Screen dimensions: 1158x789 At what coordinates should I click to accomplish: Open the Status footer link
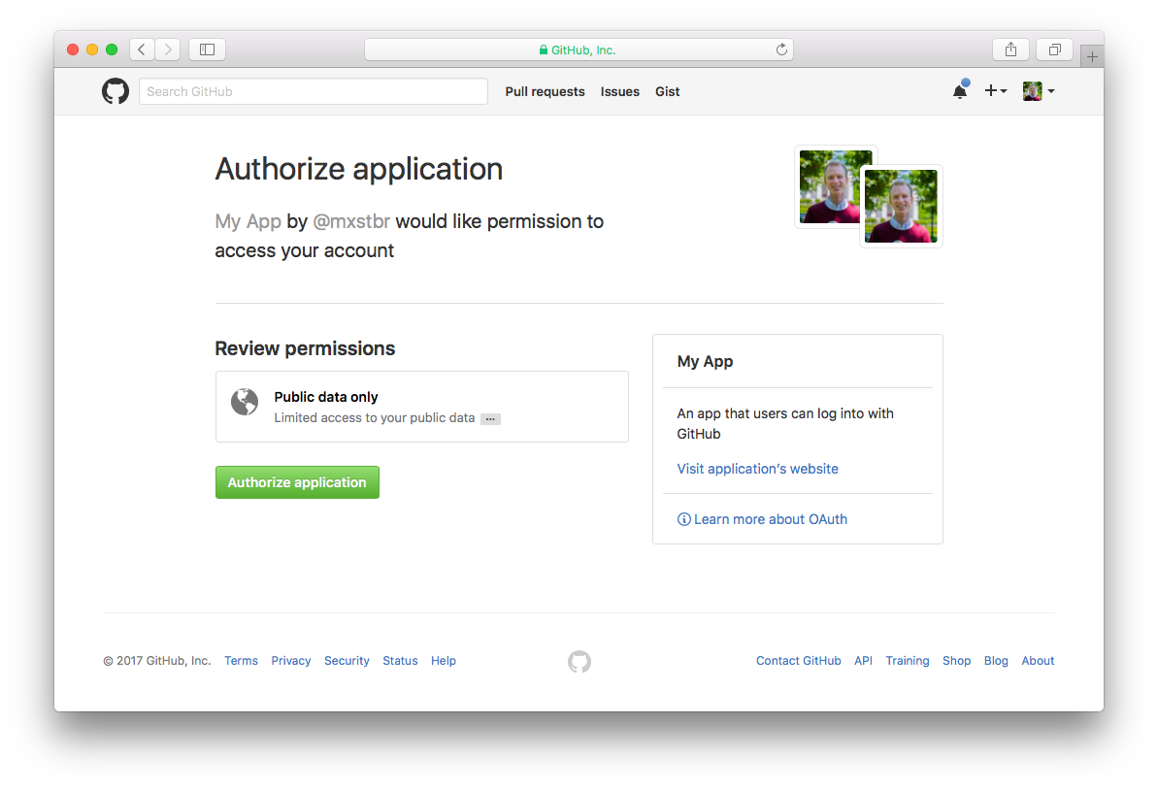[400, 661]
